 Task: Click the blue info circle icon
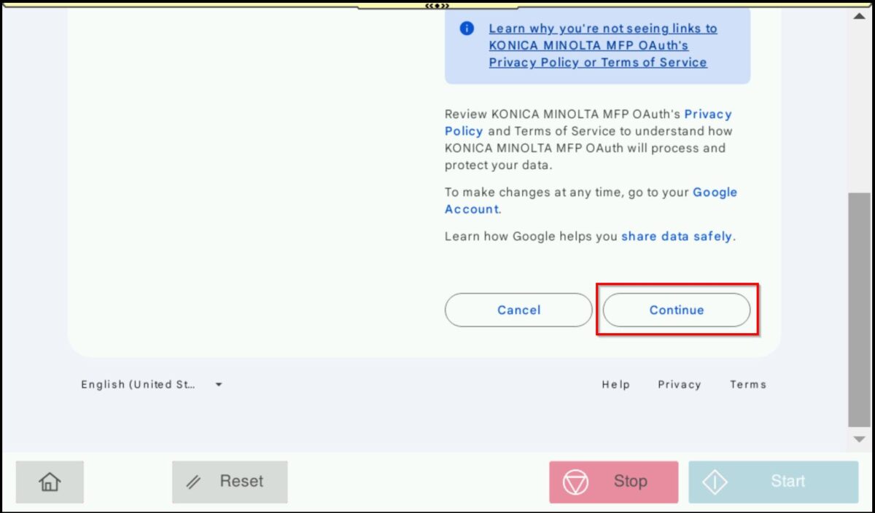(x=467, y=28)
